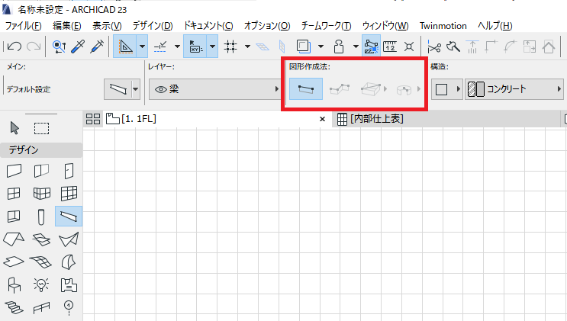Choose the コンクリート building material dropdown

514,89
